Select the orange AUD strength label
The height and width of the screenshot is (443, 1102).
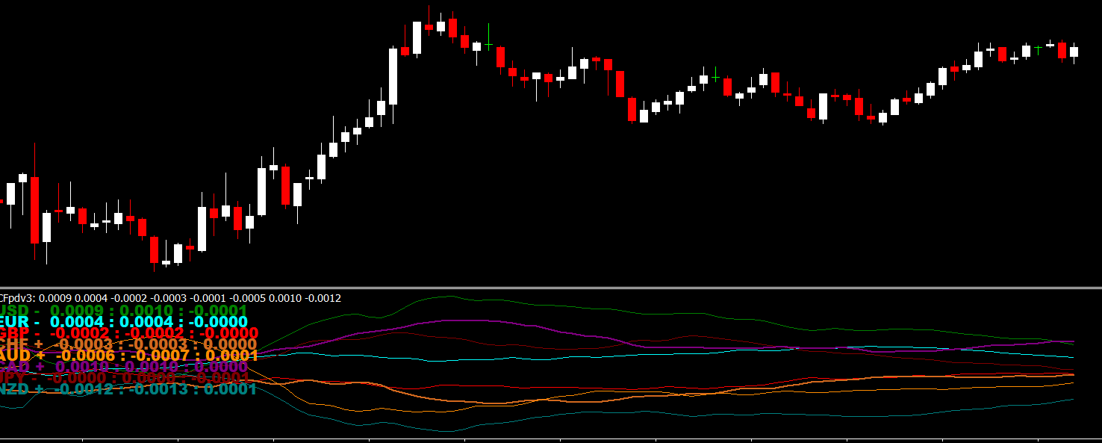coord(128,356)
